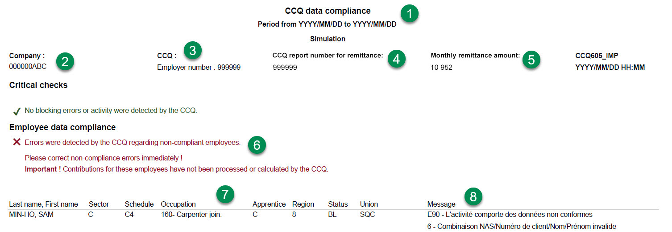Click the red X error icon
Image resolution: width=672 pixels, height=232 pixels.
tap(17, 142)
